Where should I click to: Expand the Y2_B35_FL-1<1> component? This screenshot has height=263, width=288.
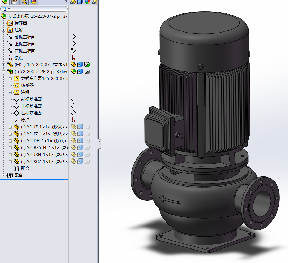[10, 148]
